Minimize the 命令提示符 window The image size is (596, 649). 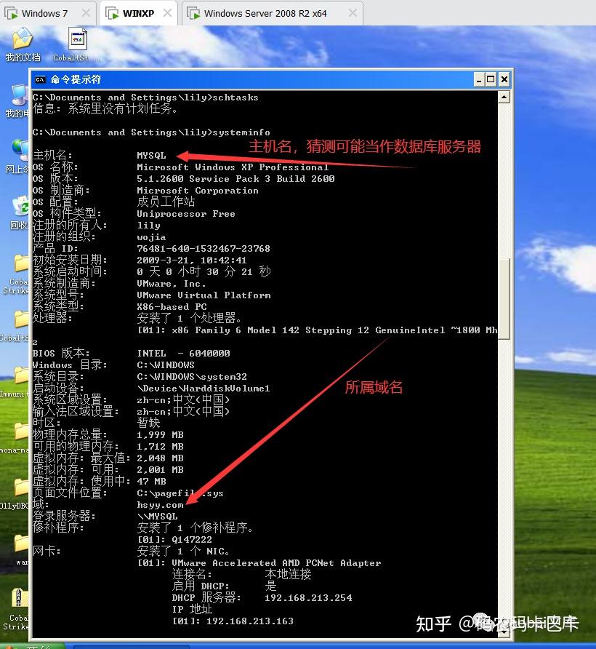[478, 79]
